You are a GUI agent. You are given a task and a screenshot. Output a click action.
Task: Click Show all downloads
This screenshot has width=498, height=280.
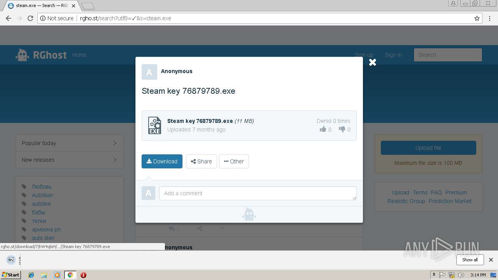tap(470, 260)
